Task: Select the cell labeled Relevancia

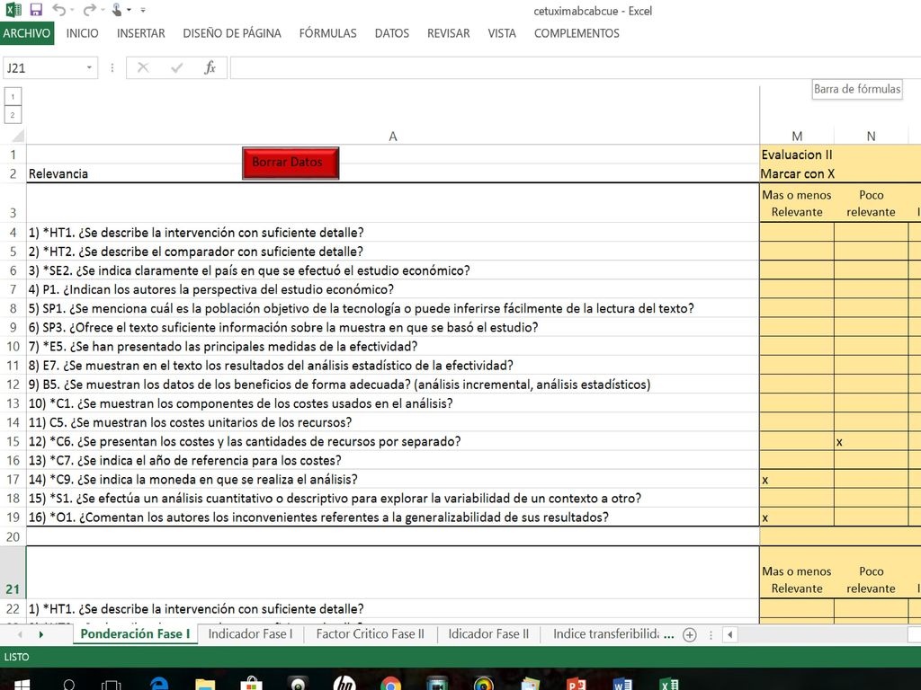Action: click(393, 173)
